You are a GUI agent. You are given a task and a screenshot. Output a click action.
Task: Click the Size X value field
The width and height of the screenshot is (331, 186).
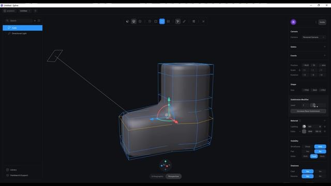click(x=306, y=90)
